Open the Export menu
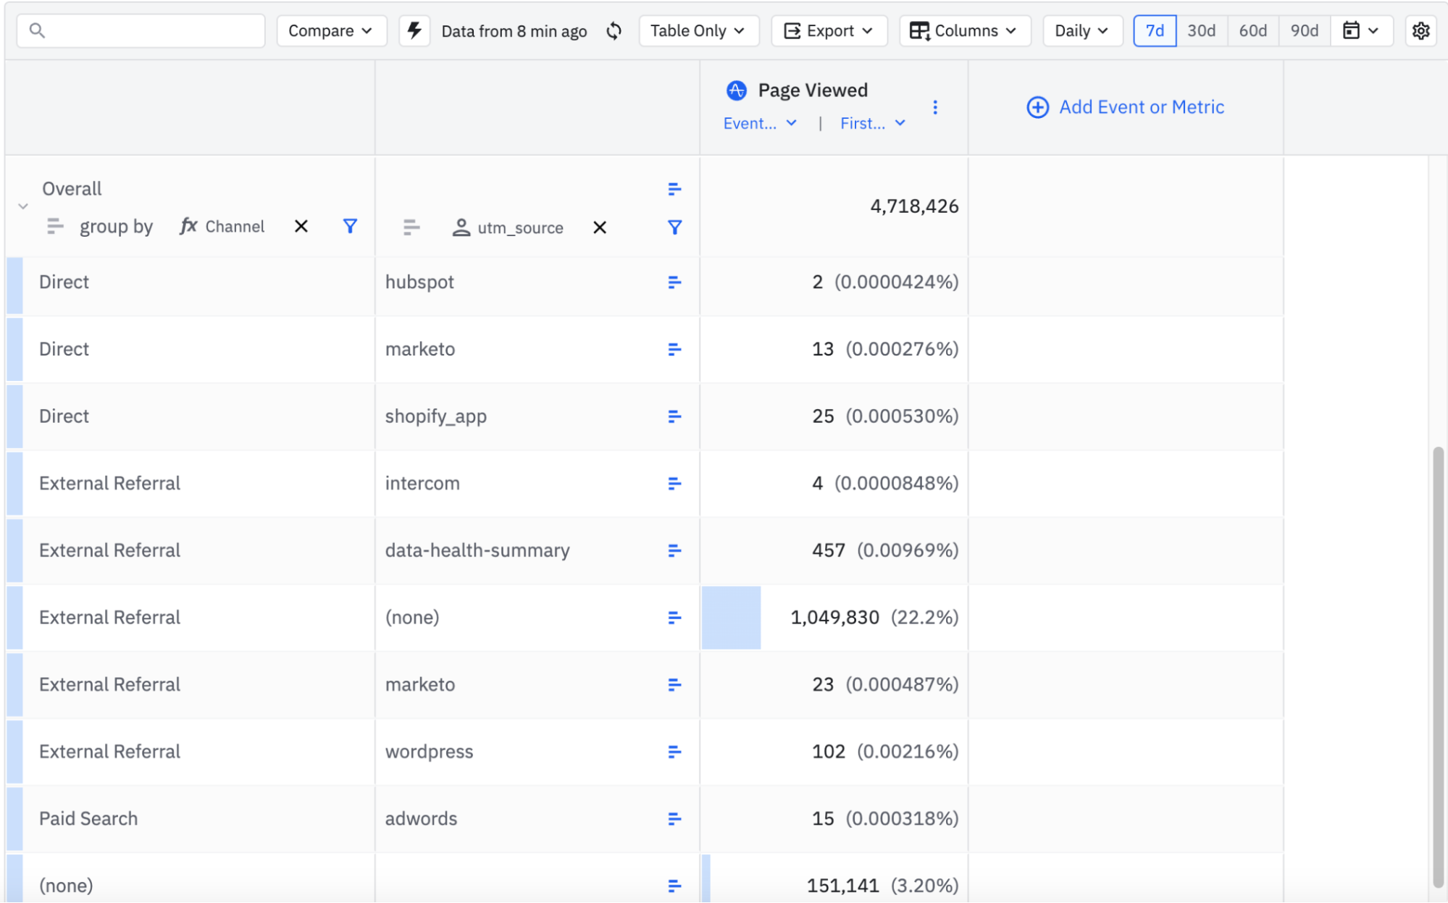This screenshot has height=903, width=1448. point(829,30)
